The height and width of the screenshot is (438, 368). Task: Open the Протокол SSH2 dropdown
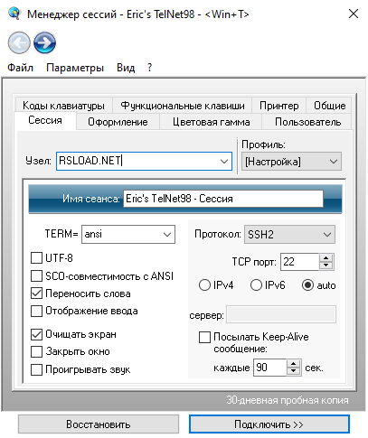click(x=289, y=234)
